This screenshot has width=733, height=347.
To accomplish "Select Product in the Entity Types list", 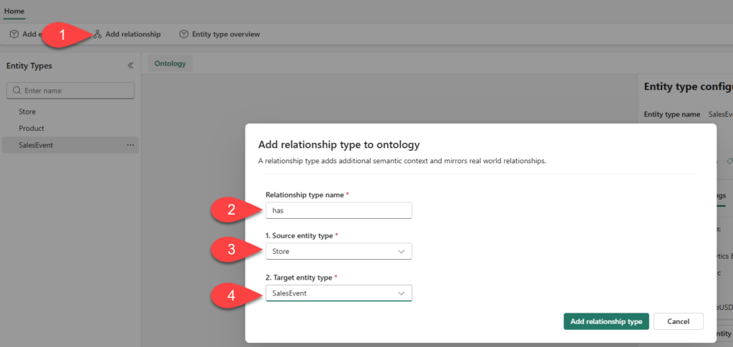I will (x=31, y=129).
